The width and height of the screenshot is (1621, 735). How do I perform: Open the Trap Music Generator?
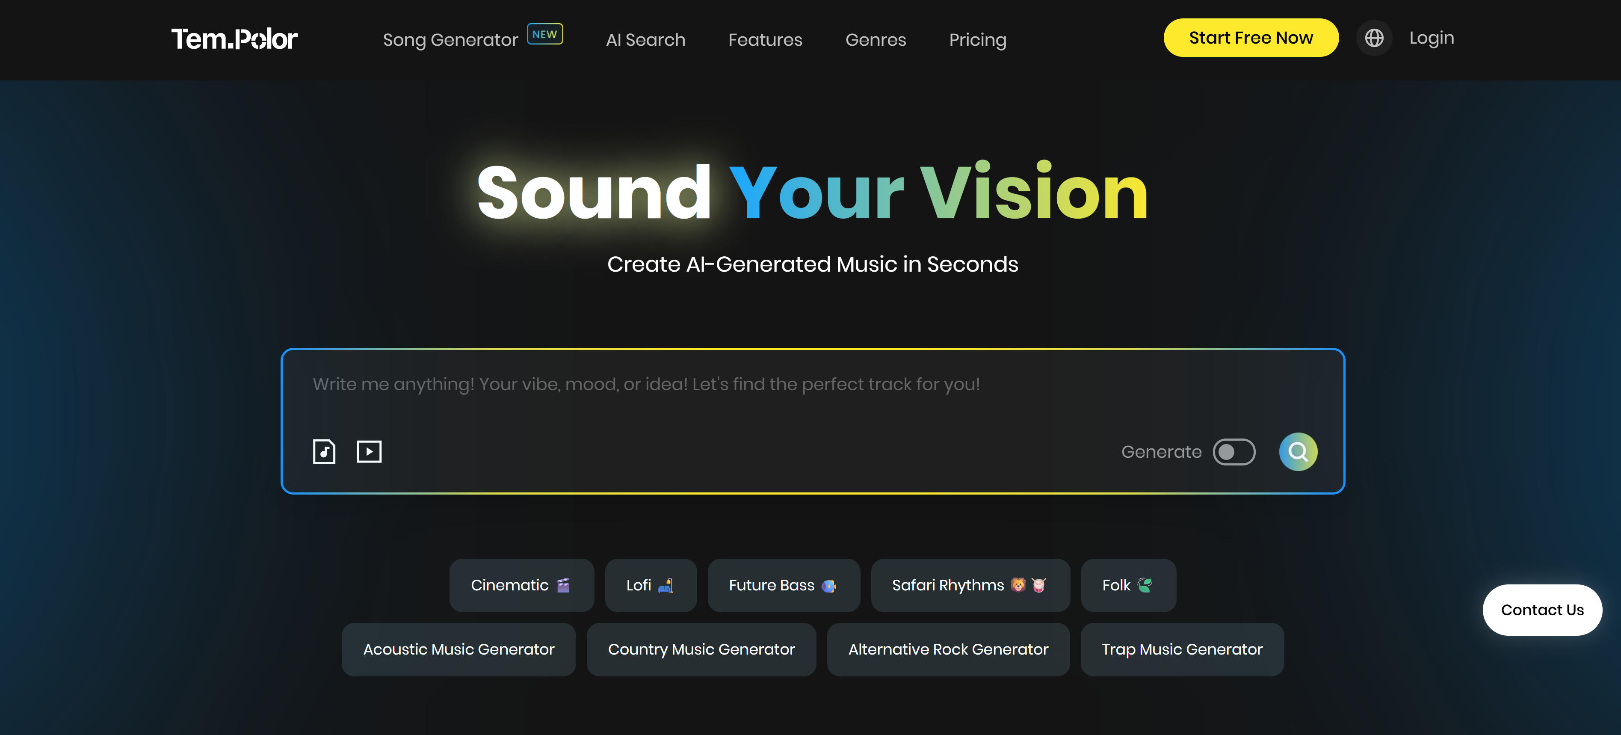[x=1182, y=649]
